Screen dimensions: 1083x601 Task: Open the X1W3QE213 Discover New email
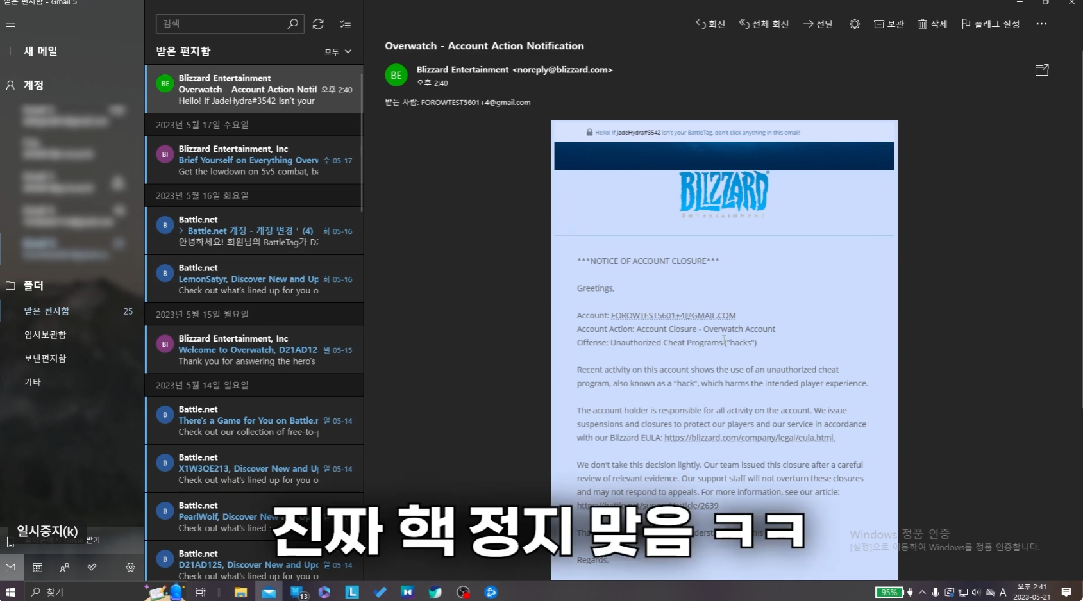(255, 468)
